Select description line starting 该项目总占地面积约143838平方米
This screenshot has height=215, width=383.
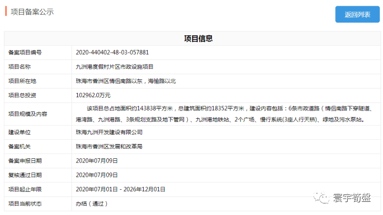229,108
